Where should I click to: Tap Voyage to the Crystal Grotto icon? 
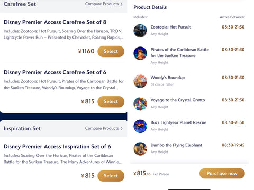140,104
